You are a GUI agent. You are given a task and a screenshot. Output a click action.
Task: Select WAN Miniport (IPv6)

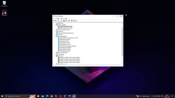[x=65, y=43]
